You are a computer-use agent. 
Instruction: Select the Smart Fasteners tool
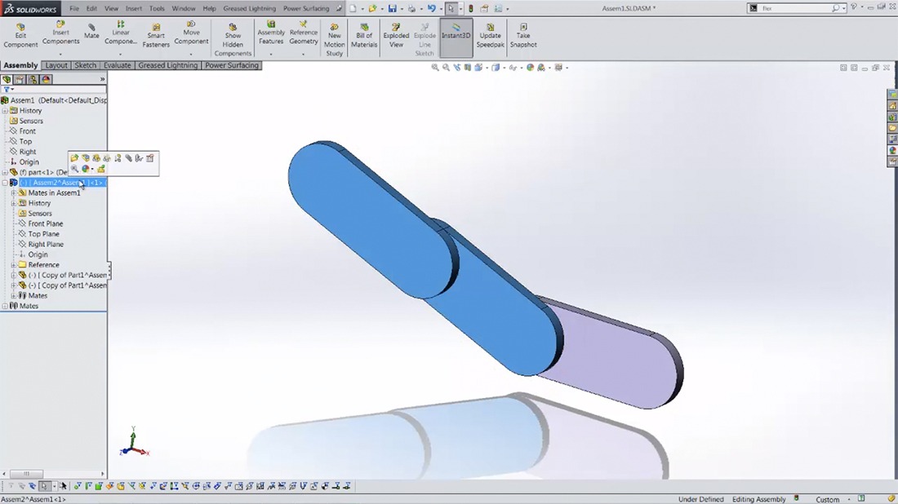click(156, 36)
